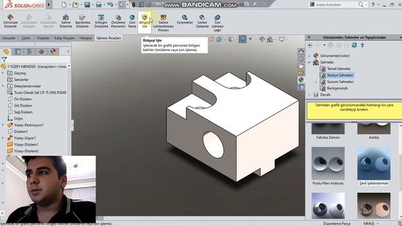402x226 pixels.
Task: Click the Design Library task pane icon
Action: (301, 59)
